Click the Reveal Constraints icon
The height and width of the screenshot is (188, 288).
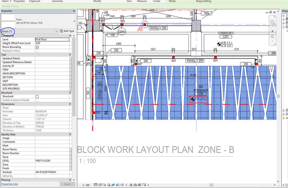tap(144, 185)
